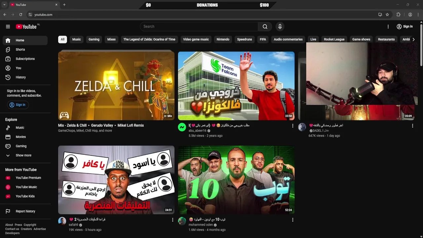Click Sign in button in header
Viewport: 423px width, 238px height.
tap(404, 26)
